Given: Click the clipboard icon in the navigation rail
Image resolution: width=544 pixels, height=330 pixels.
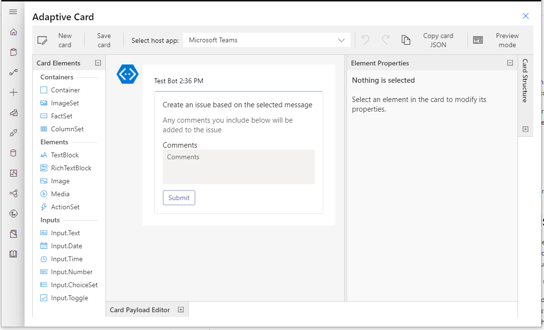Looking at the screenshot, I should (x=13, y=51).
